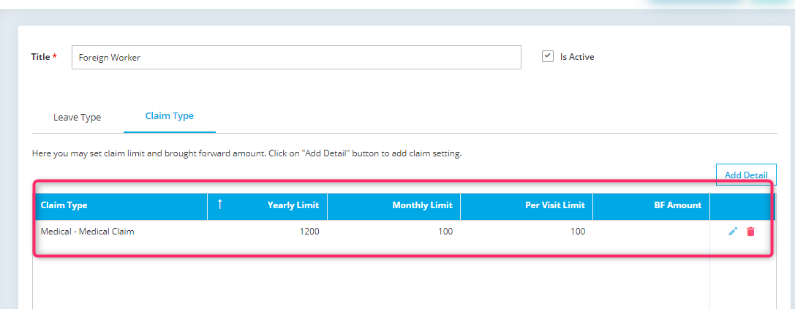
Task: Delete the Medical - Medical Claim row
Action: (x=751, y=232)
